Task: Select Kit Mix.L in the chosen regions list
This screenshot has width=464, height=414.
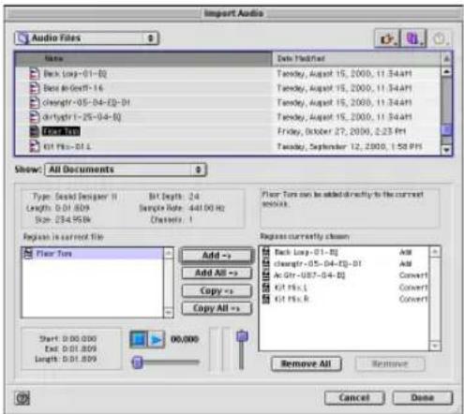Action: (x=291, y=288)
